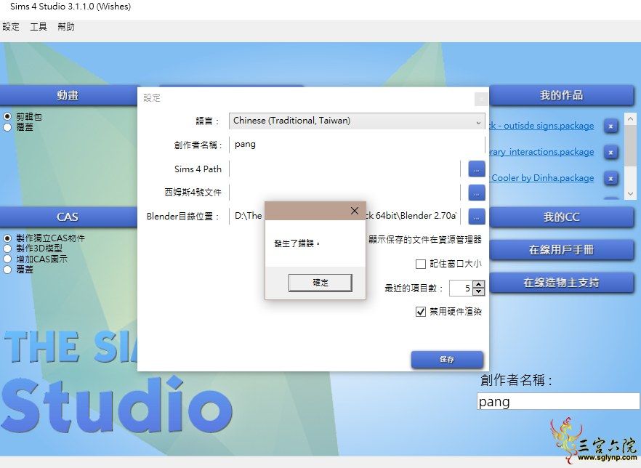The image size is (641, 468).
Task: Click the 創作者名稱 field in the settings dialog
Action: click(x=357, y=145)
